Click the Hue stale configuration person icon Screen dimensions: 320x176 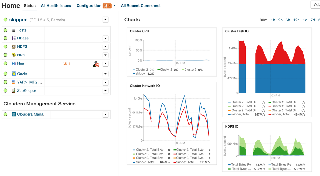tap(96, 64)
